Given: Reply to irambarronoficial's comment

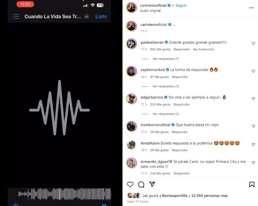Looking at the screenshot, I should click(180, 132).
